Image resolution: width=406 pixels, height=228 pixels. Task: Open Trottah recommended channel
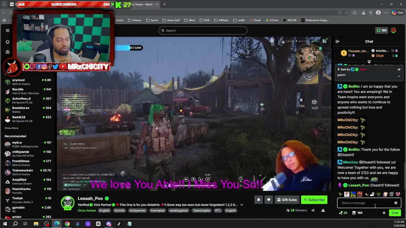pos(28,200)
